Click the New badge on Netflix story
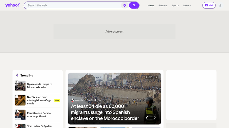The height and width of the screenshot is (128, 229). click(x=57, y=100)
